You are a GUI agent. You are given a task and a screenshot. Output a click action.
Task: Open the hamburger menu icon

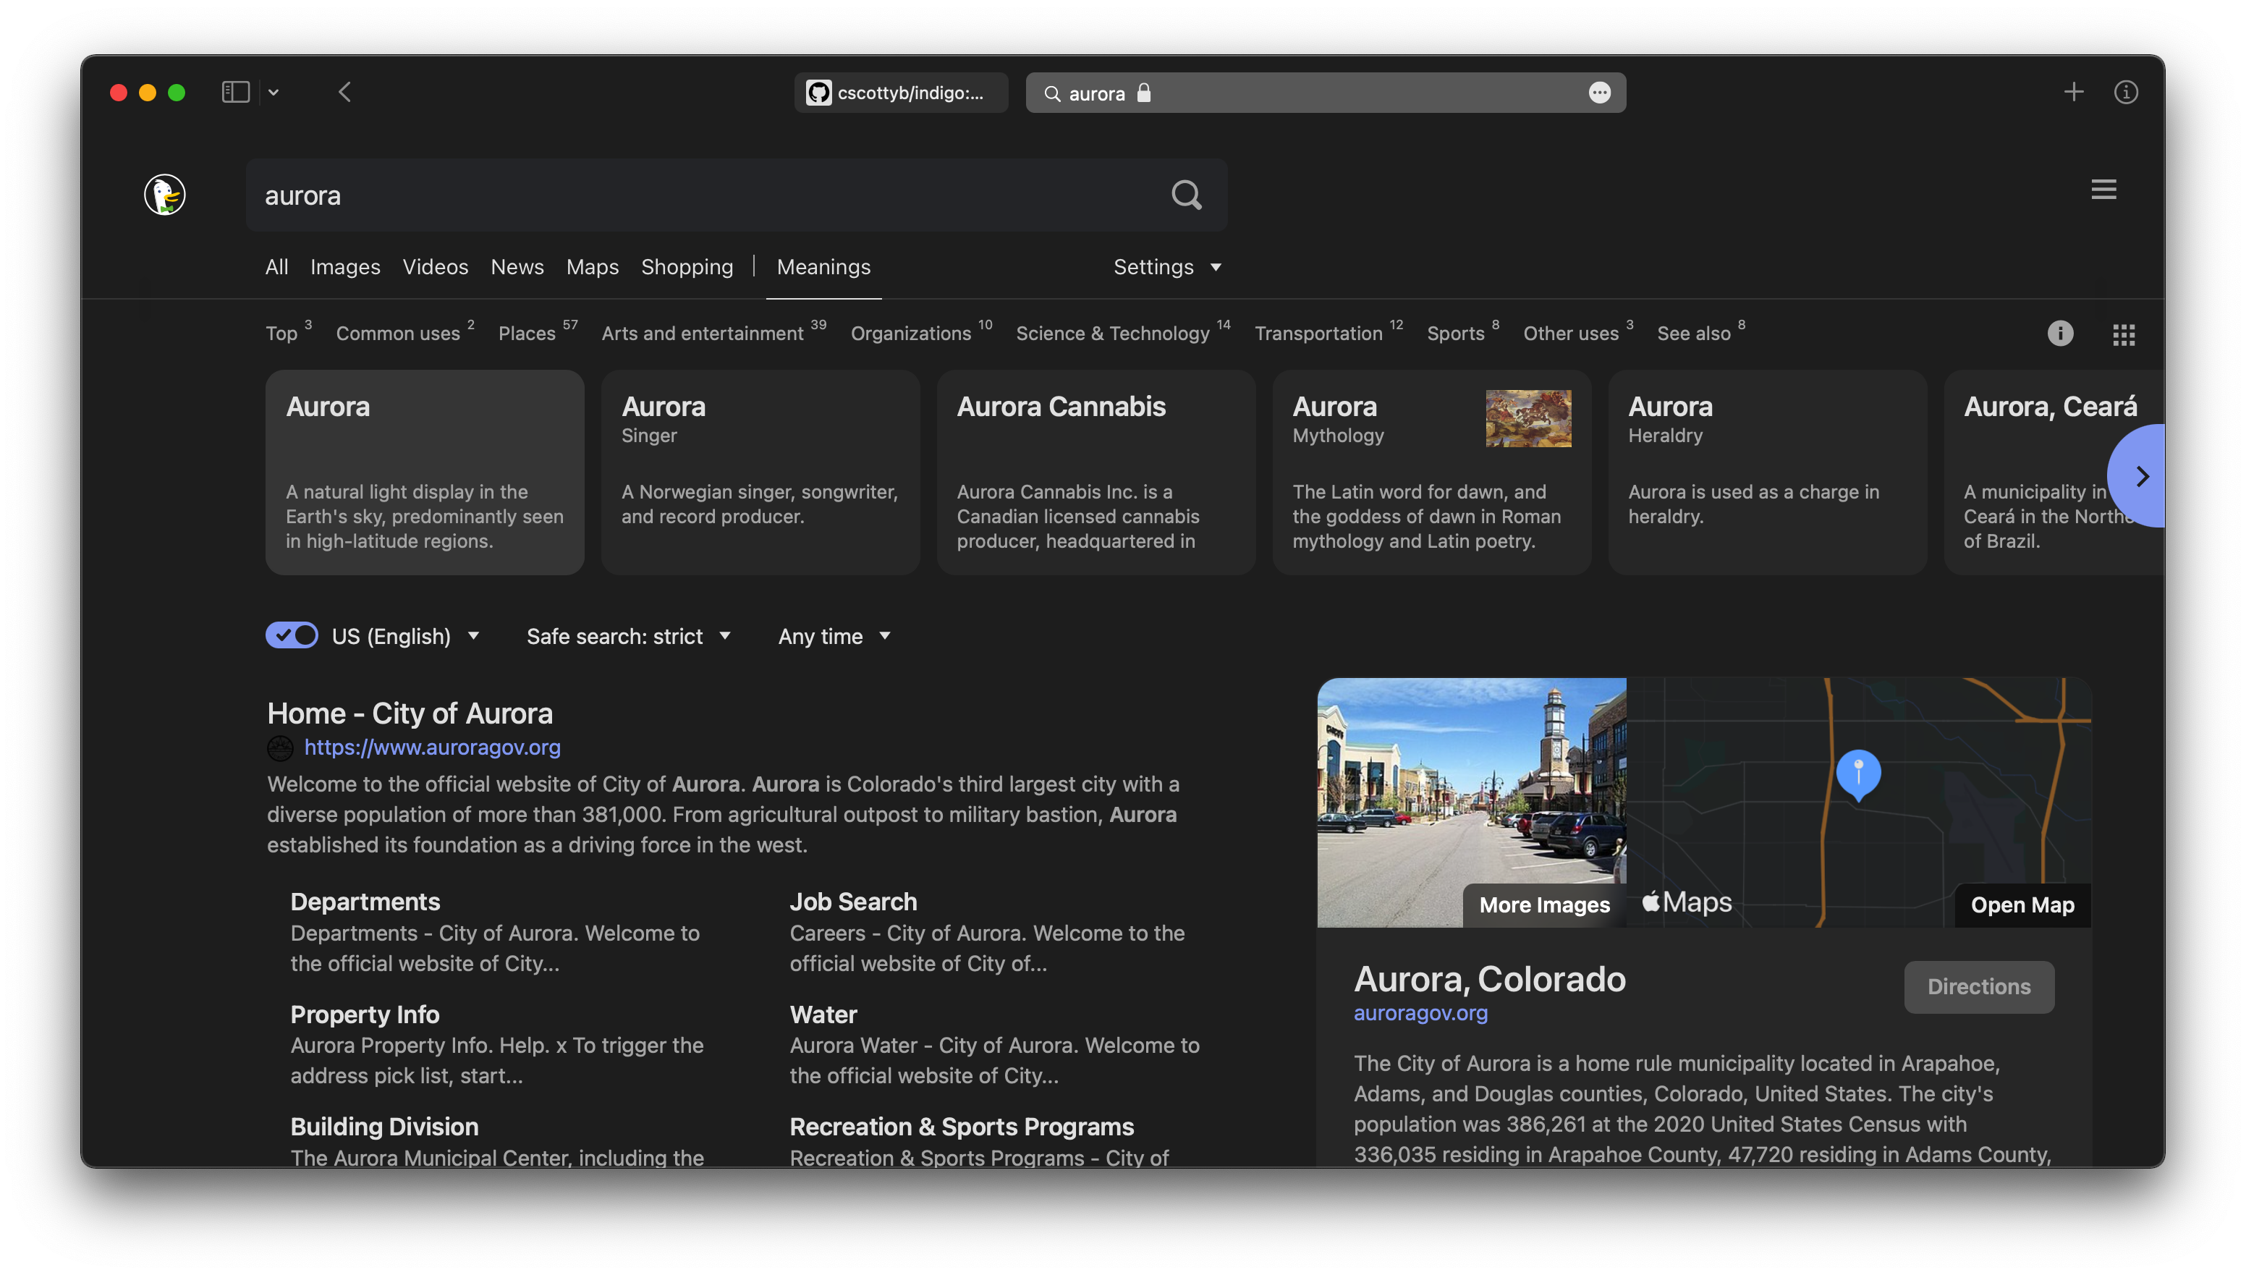(2103, 189)
